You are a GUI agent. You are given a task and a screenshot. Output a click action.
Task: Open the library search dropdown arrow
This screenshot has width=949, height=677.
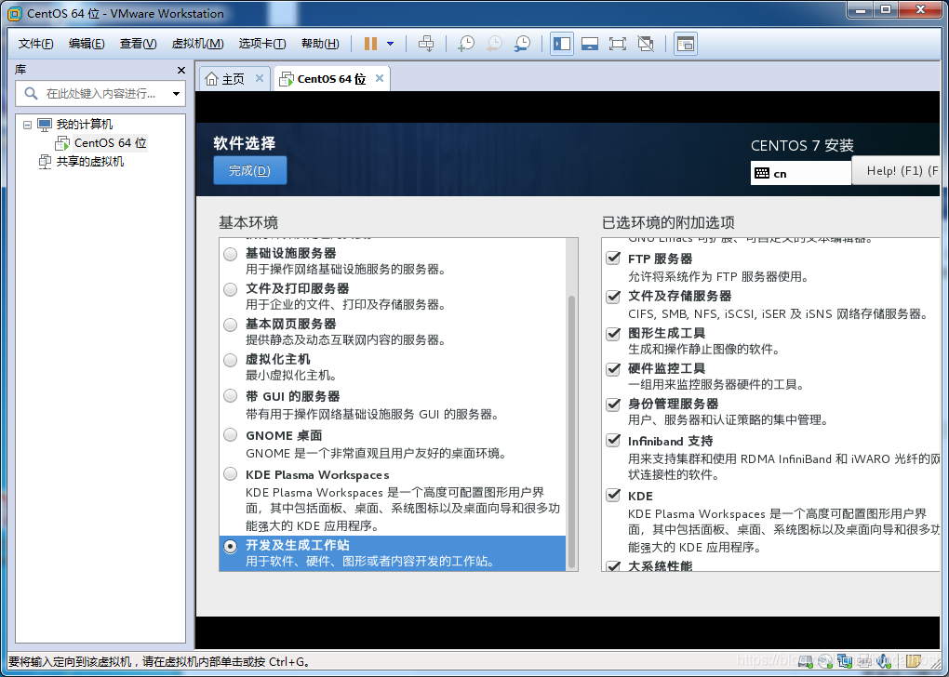176,94
